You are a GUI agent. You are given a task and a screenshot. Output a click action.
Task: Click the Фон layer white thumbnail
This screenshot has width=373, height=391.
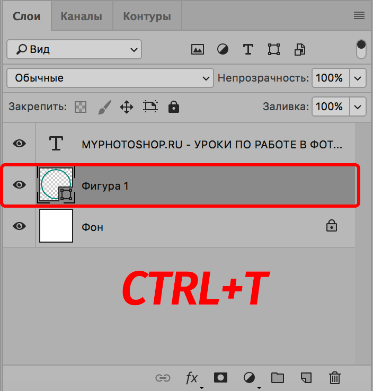tap(56, 226)
